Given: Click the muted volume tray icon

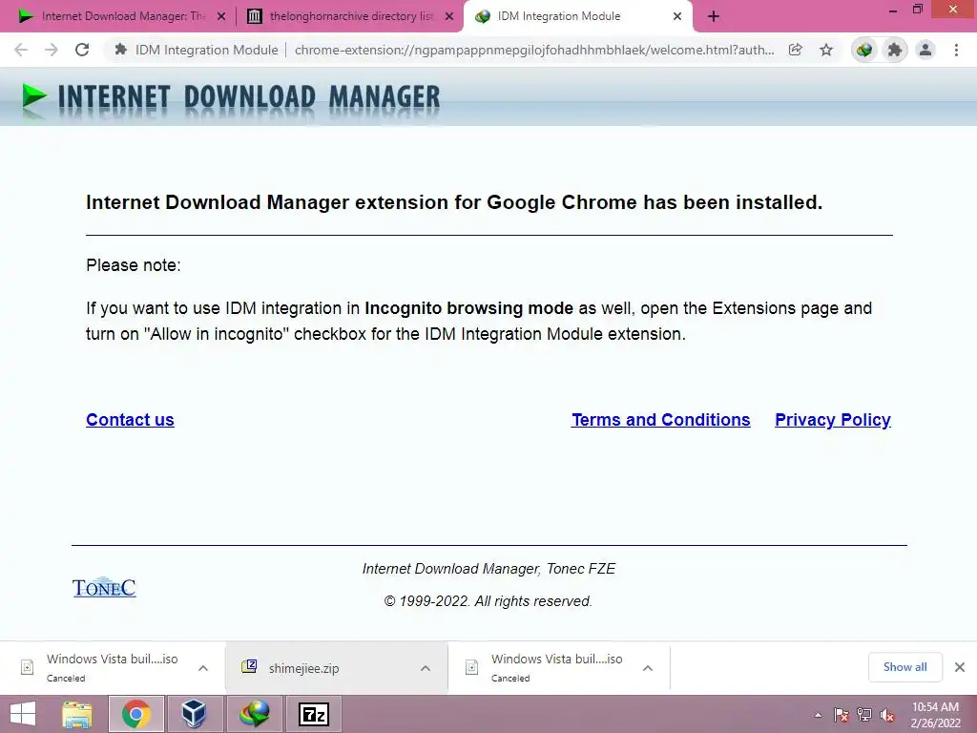Looking at the screenshot, I should (887, 715).
